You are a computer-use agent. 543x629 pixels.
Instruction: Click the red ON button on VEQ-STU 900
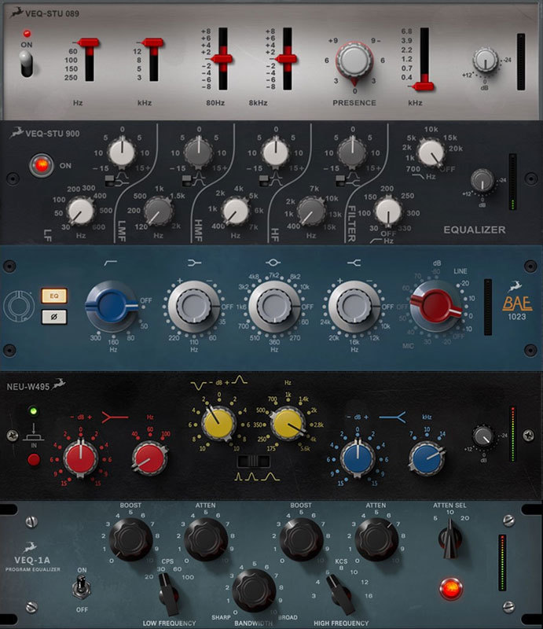tap(39, 166)
